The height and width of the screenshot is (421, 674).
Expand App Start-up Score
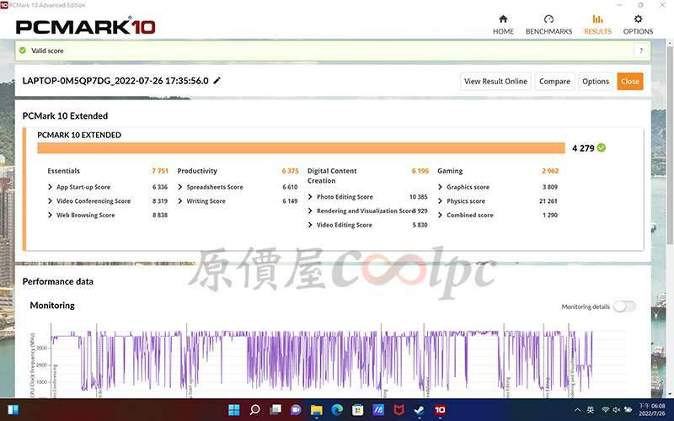(51, 187)
